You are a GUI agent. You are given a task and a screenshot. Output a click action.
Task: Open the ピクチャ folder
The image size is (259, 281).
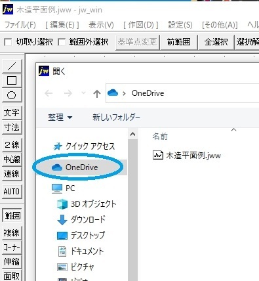point(75,267)
